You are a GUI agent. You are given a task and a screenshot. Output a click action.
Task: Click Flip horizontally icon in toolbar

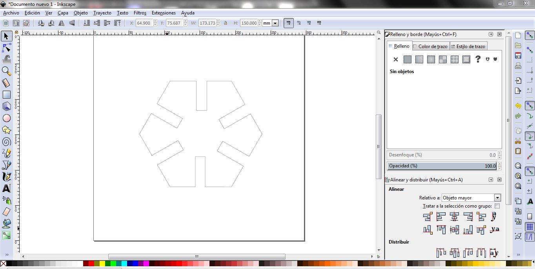[62, 23]
